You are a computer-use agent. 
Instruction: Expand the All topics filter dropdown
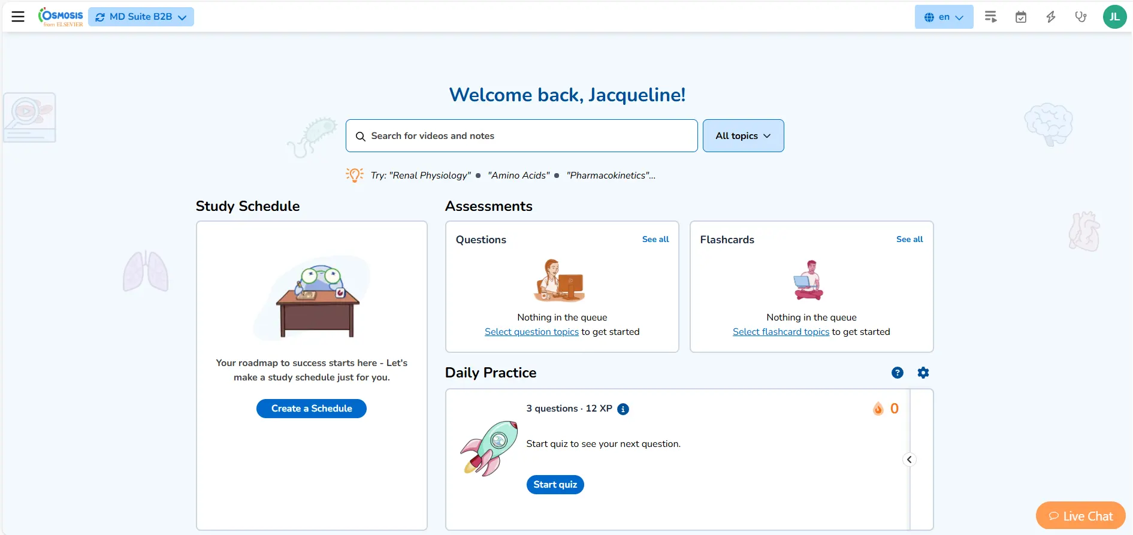742,136
